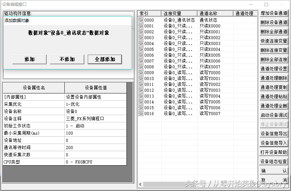Click the 通道处理 column header
The width and height of the screenshot is (291, 191).
coord(245,13)
